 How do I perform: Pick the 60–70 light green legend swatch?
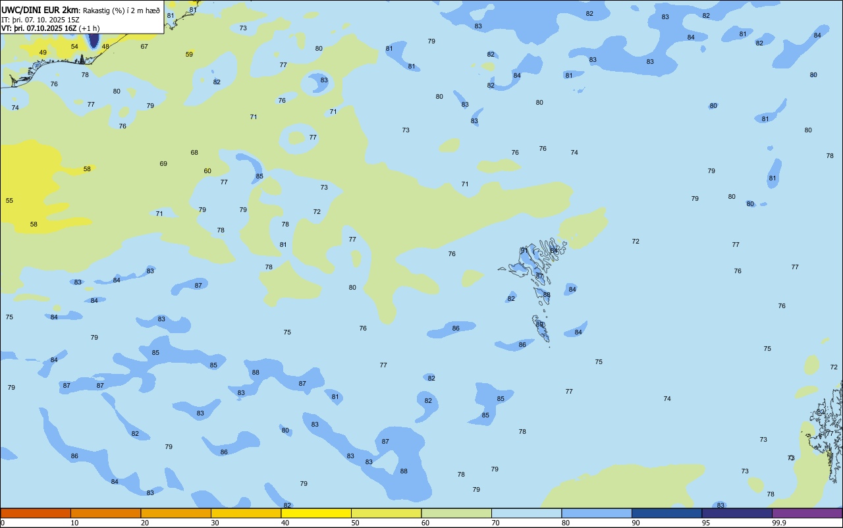click(x=456, y=513)
